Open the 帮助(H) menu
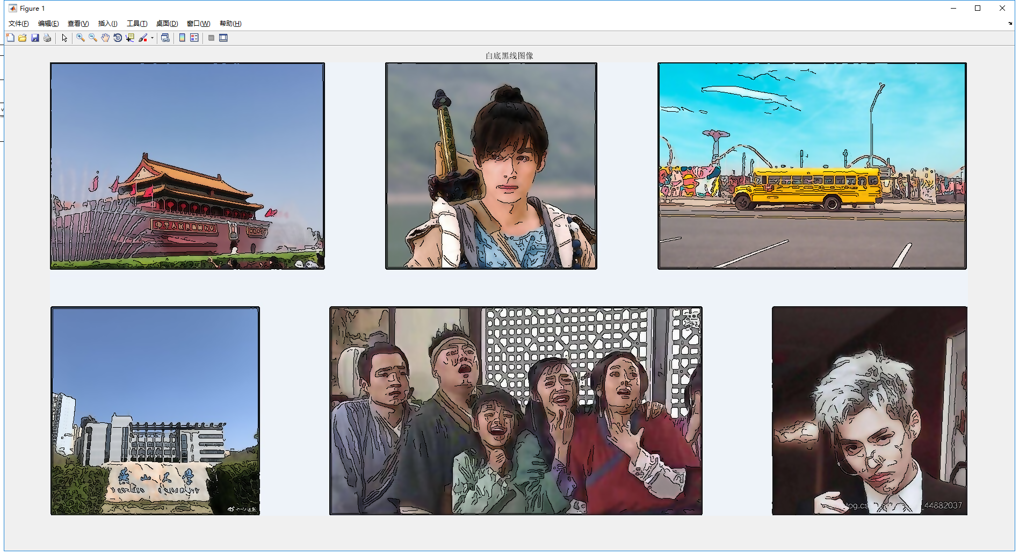 (230, 24)
